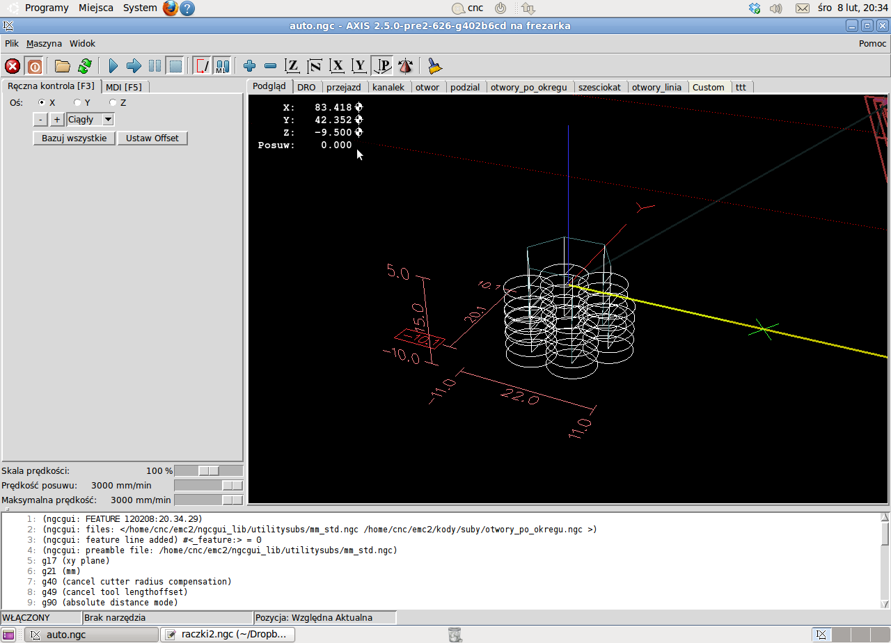Open the trash icon in bottom panel
This screenshot has height=643, width=891.
click(455, 634)
